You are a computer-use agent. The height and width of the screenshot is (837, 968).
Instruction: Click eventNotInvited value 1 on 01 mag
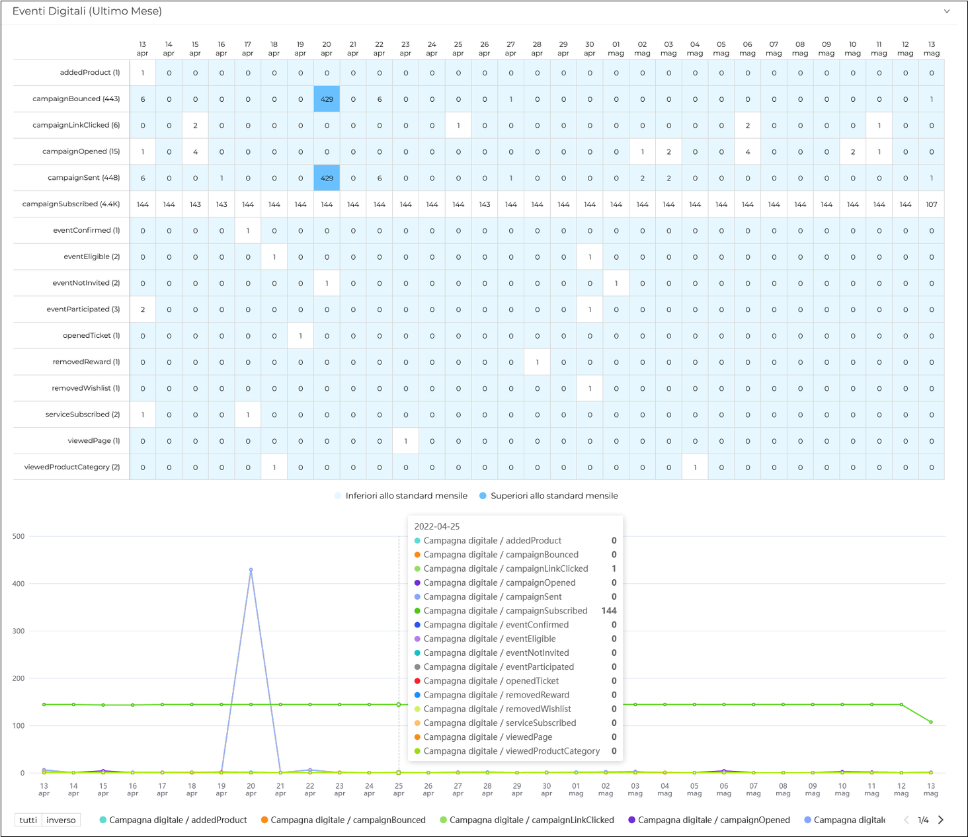tap(616, 283)
